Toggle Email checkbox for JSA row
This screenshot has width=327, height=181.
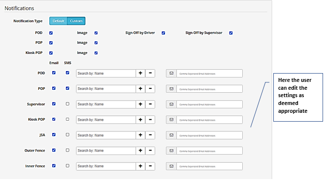(x=54, y=135)
